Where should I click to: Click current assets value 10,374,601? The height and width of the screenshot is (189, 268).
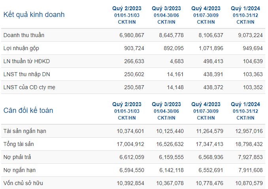(x=130, y=131)
